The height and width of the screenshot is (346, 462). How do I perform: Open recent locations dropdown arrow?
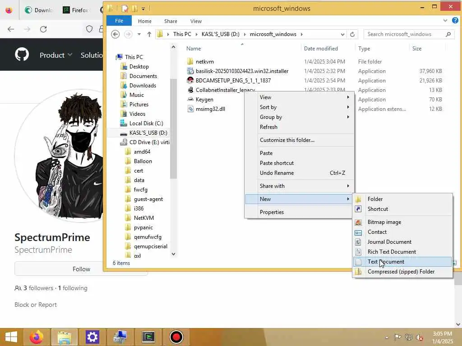point(139,34)
